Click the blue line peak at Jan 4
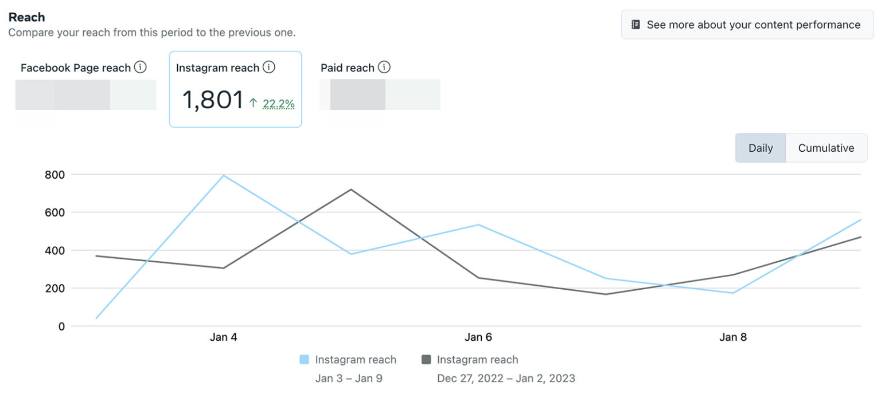Image resolution: width=881 pixels, height=398 pixels. 224,175
